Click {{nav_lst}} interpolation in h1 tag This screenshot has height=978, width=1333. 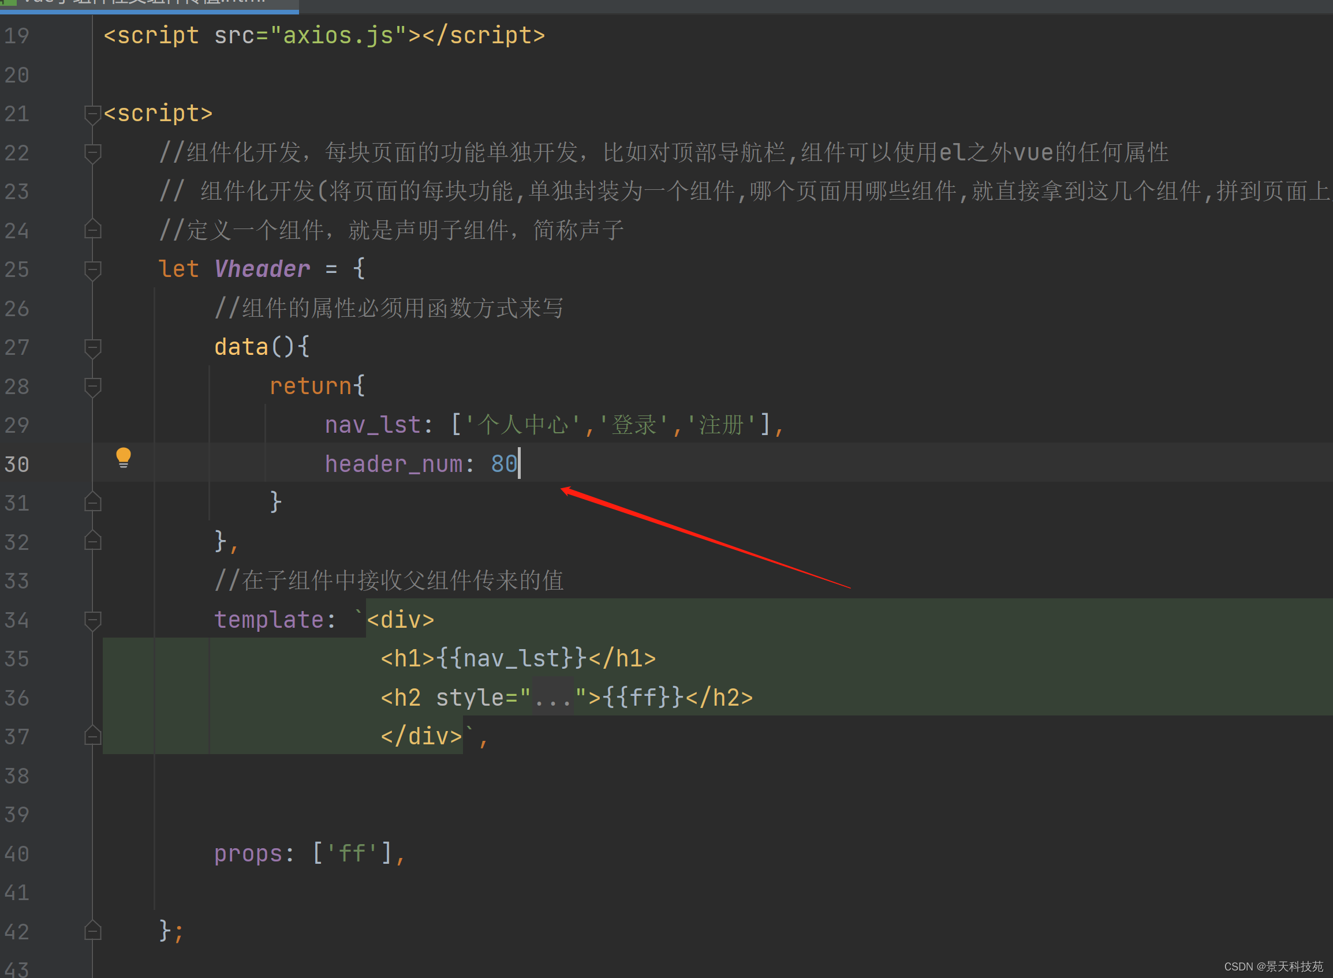512,659
